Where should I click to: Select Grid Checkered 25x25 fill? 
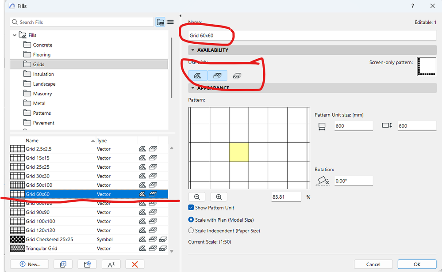[x=89, y=239]
